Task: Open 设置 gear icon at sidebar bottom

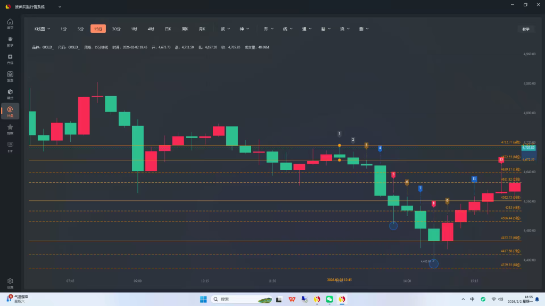Action: coord(10,282)
